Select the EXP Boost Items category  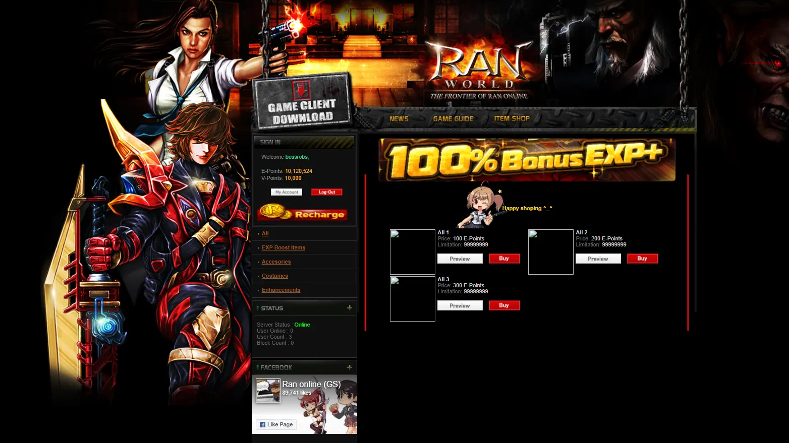(284, 247)
